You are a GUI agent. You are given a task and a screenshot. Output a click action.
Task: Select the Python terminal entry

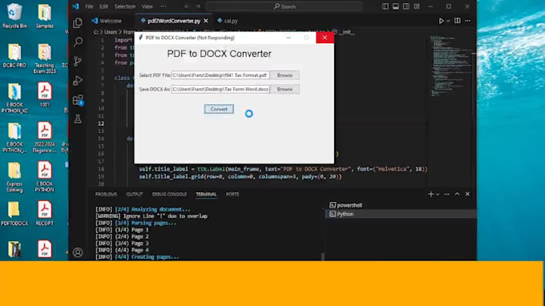click(x=401, y=214)
